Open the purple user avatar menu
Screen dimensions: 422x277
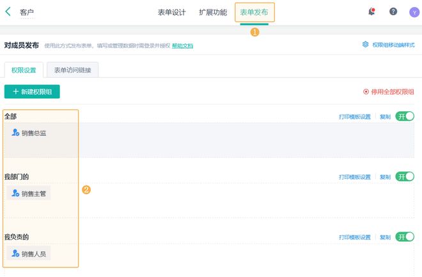tap(414, 12)
